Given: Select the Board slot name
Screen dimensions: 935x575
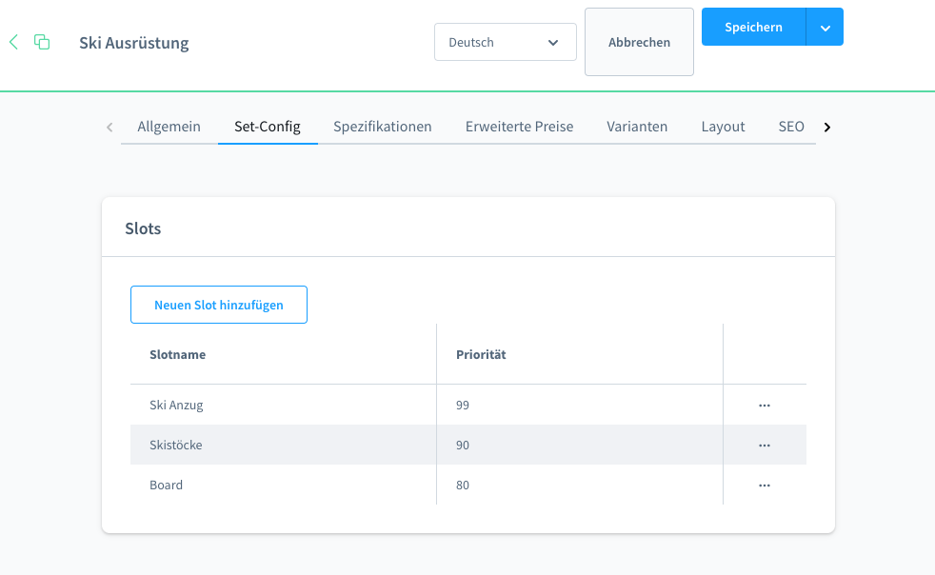Looking at the screenshot, I should [166, 485].
